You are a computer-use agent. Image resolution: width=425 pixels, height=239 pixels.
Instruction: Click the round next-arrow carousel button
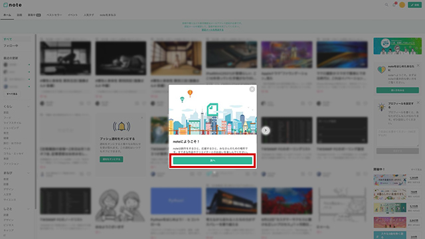[x=266, y=130]
